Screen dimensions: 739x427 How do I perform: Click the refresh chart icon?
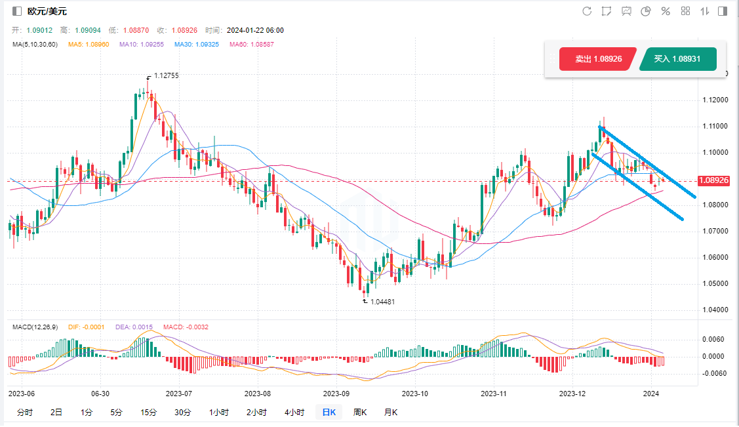587,11
